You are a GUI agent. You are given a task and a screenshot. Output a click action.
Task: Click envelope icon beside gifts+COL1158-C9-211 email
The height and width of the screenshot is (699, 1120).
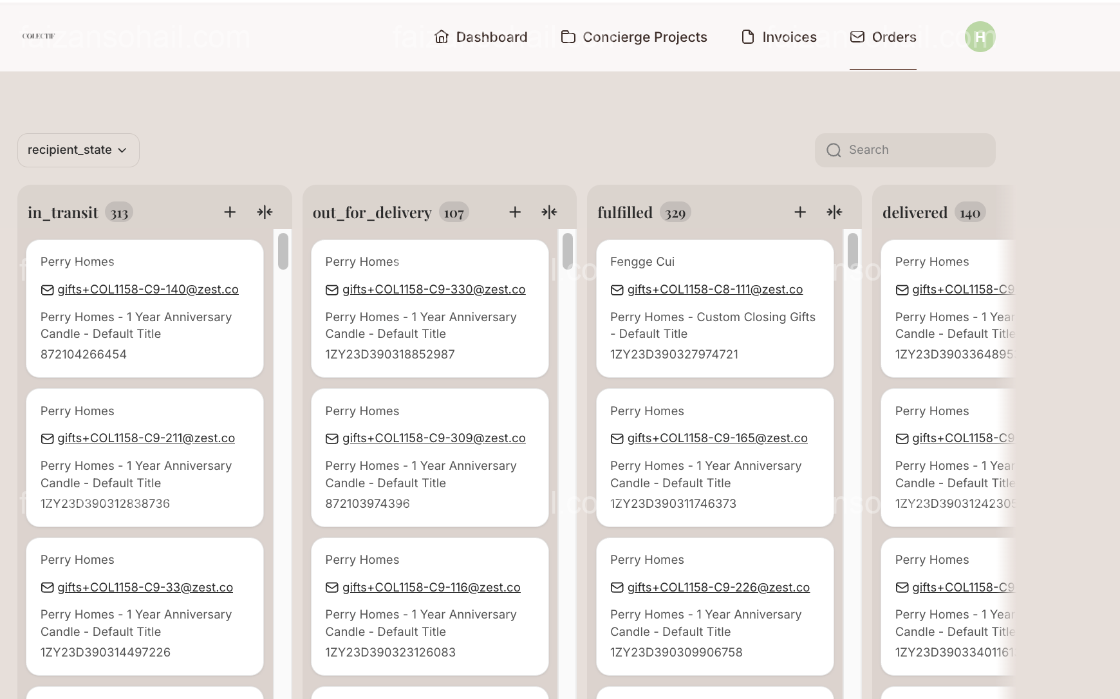click(47, 438)
